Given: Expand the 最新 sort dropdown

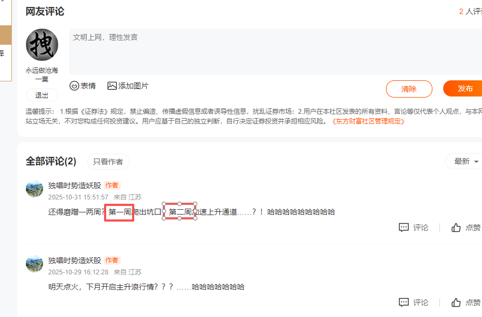Looking at the screenshot, I should (464, 161).
